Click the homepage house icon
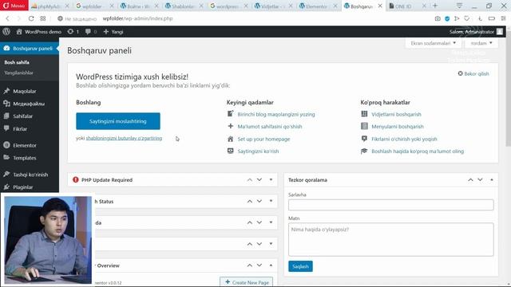The width and height of the screenshot is (511, 287). click(x=231, y=139)
